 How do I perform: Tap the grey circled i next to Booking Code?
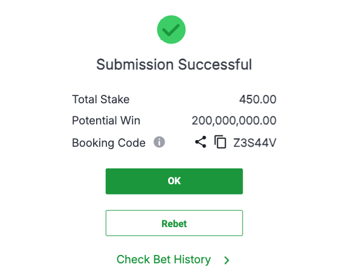159,142
